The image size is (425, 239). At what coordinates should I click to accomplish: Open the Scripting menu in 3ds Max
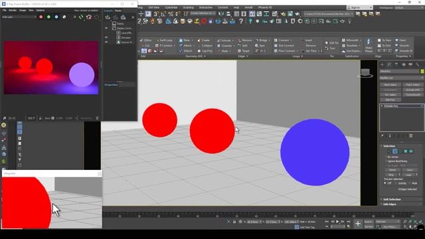tap(188, 7)
